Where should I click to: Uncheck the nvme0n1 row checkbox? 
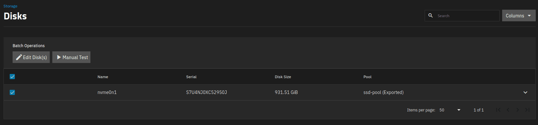12,92
